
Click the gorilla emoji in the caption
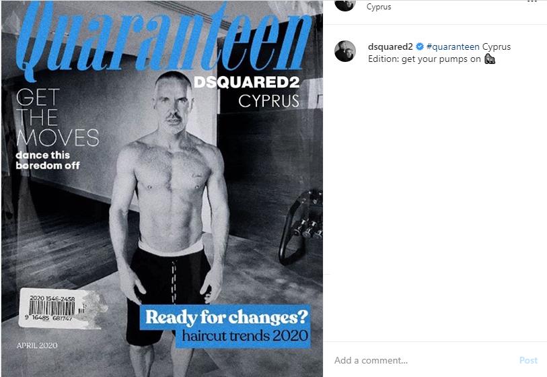click(x=490, y=59)
